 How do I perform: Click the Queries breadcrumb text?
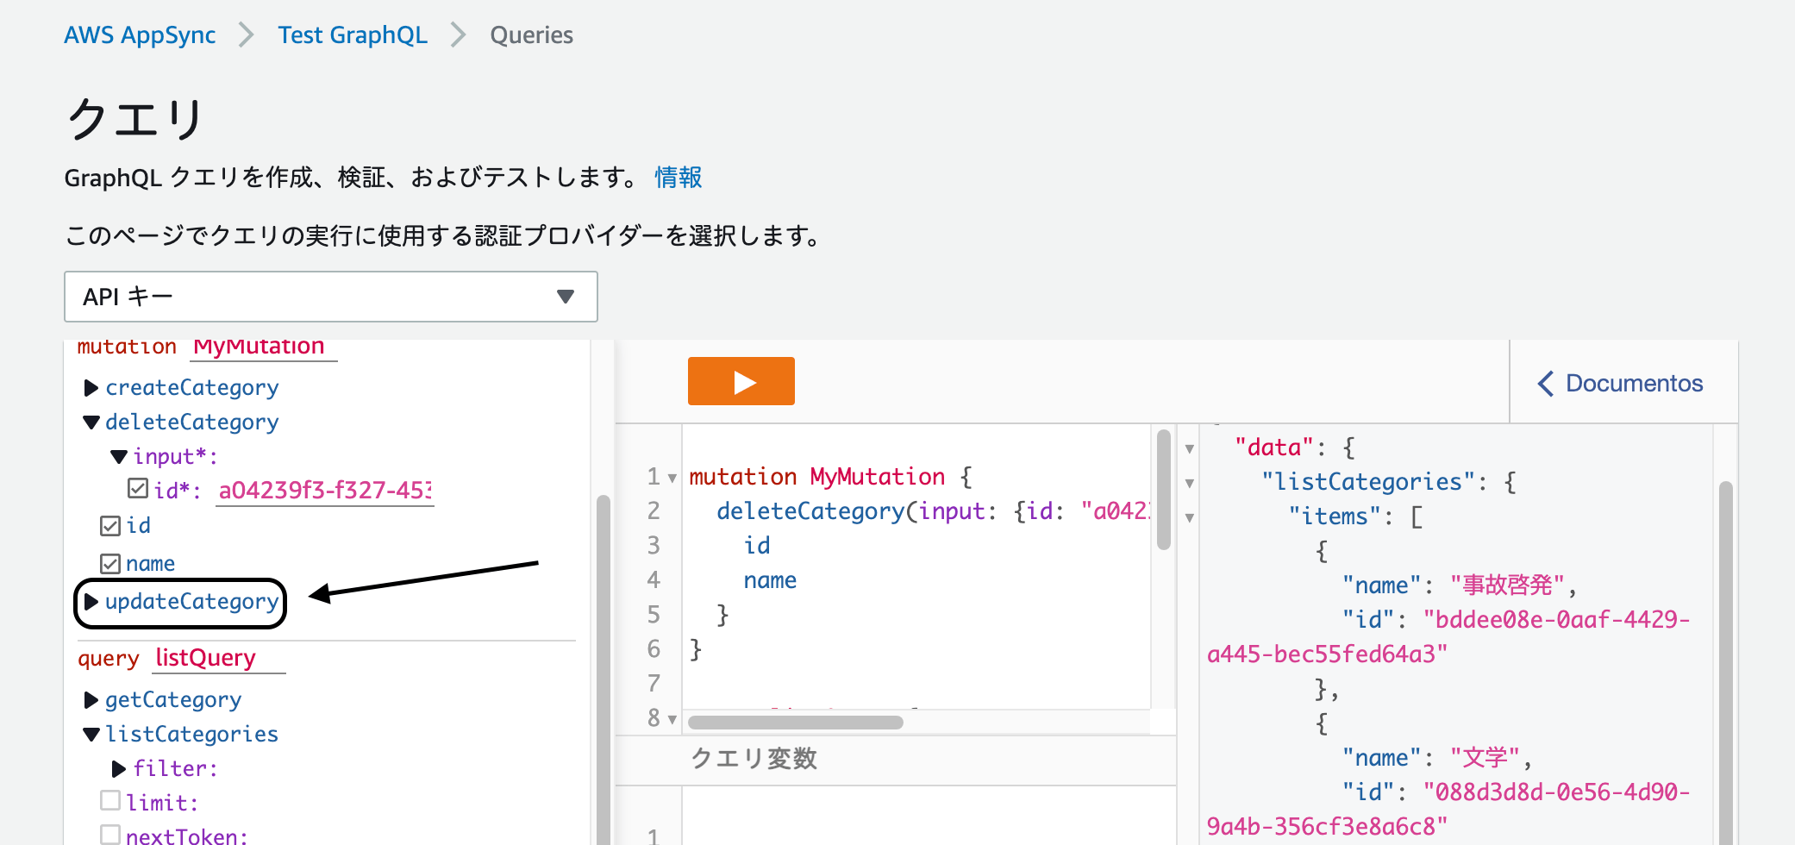[x=531, y=35]
